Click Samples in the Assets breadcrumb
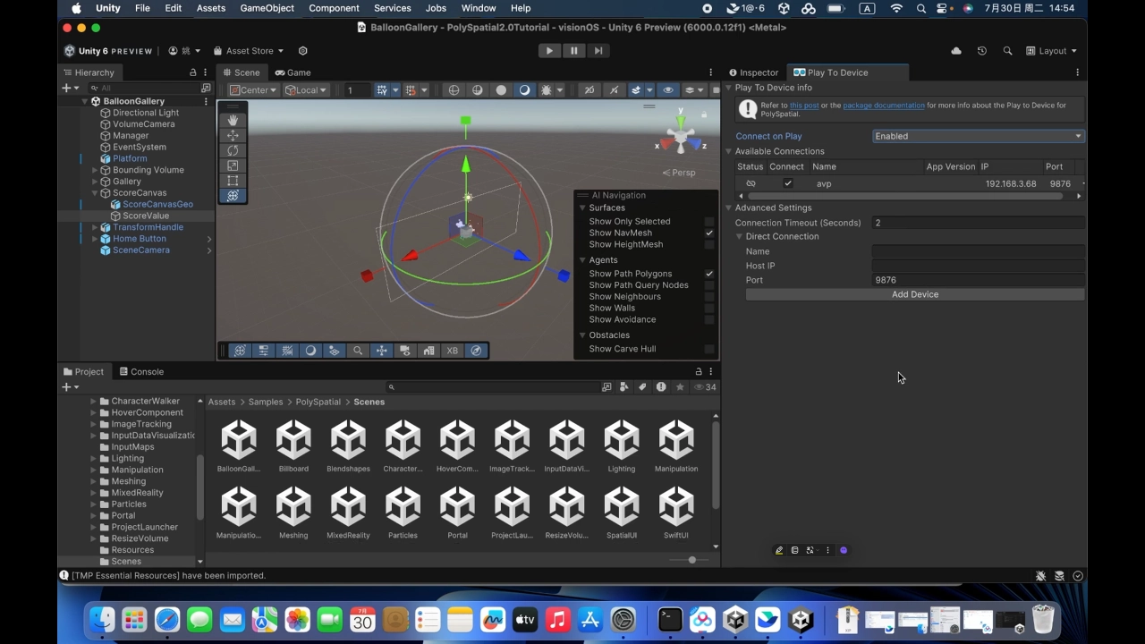 (x=266, y=402)
